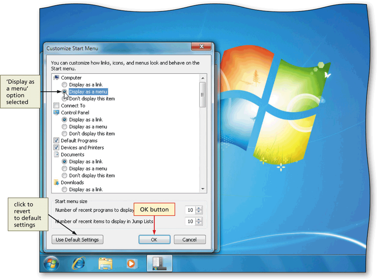Click the 'Downloads' list heading text
Screen dimensions: 378x280
pos(72,182)
